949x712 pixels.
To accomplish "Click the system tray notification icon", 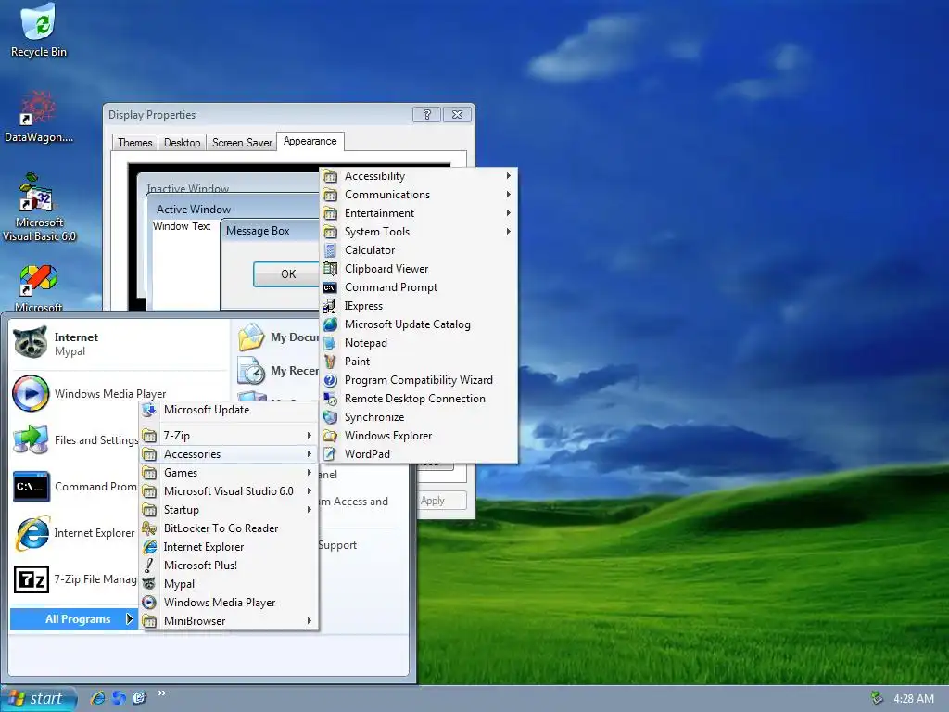I will pos(877,698).
